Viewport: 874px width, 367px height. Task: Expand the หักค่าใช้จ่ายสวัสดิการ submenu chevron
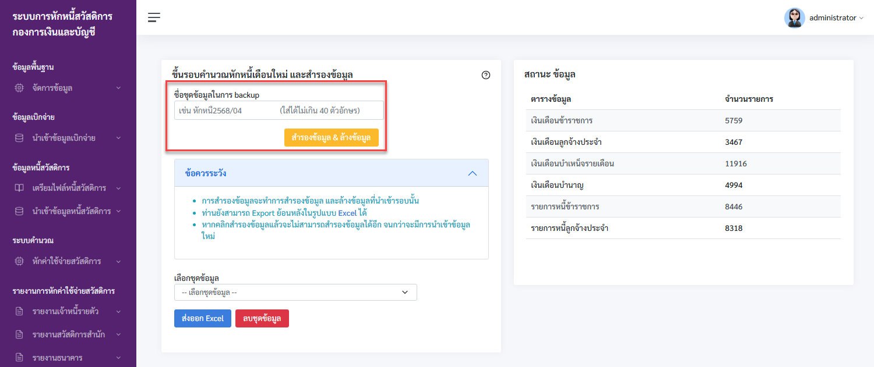coord(118,261)
